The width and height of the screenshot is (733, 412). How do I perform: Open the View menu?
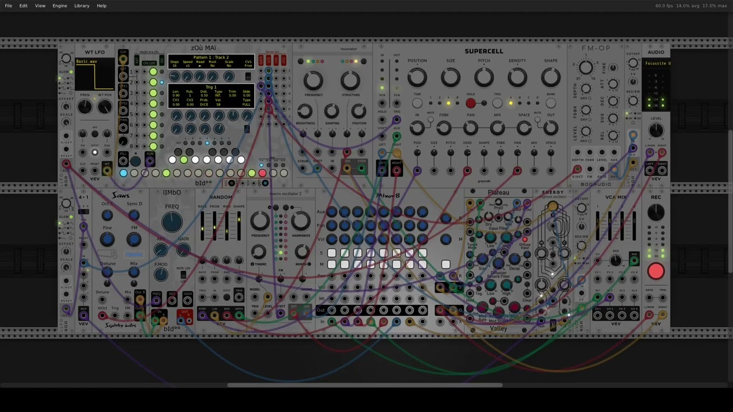tap(40, 6)
